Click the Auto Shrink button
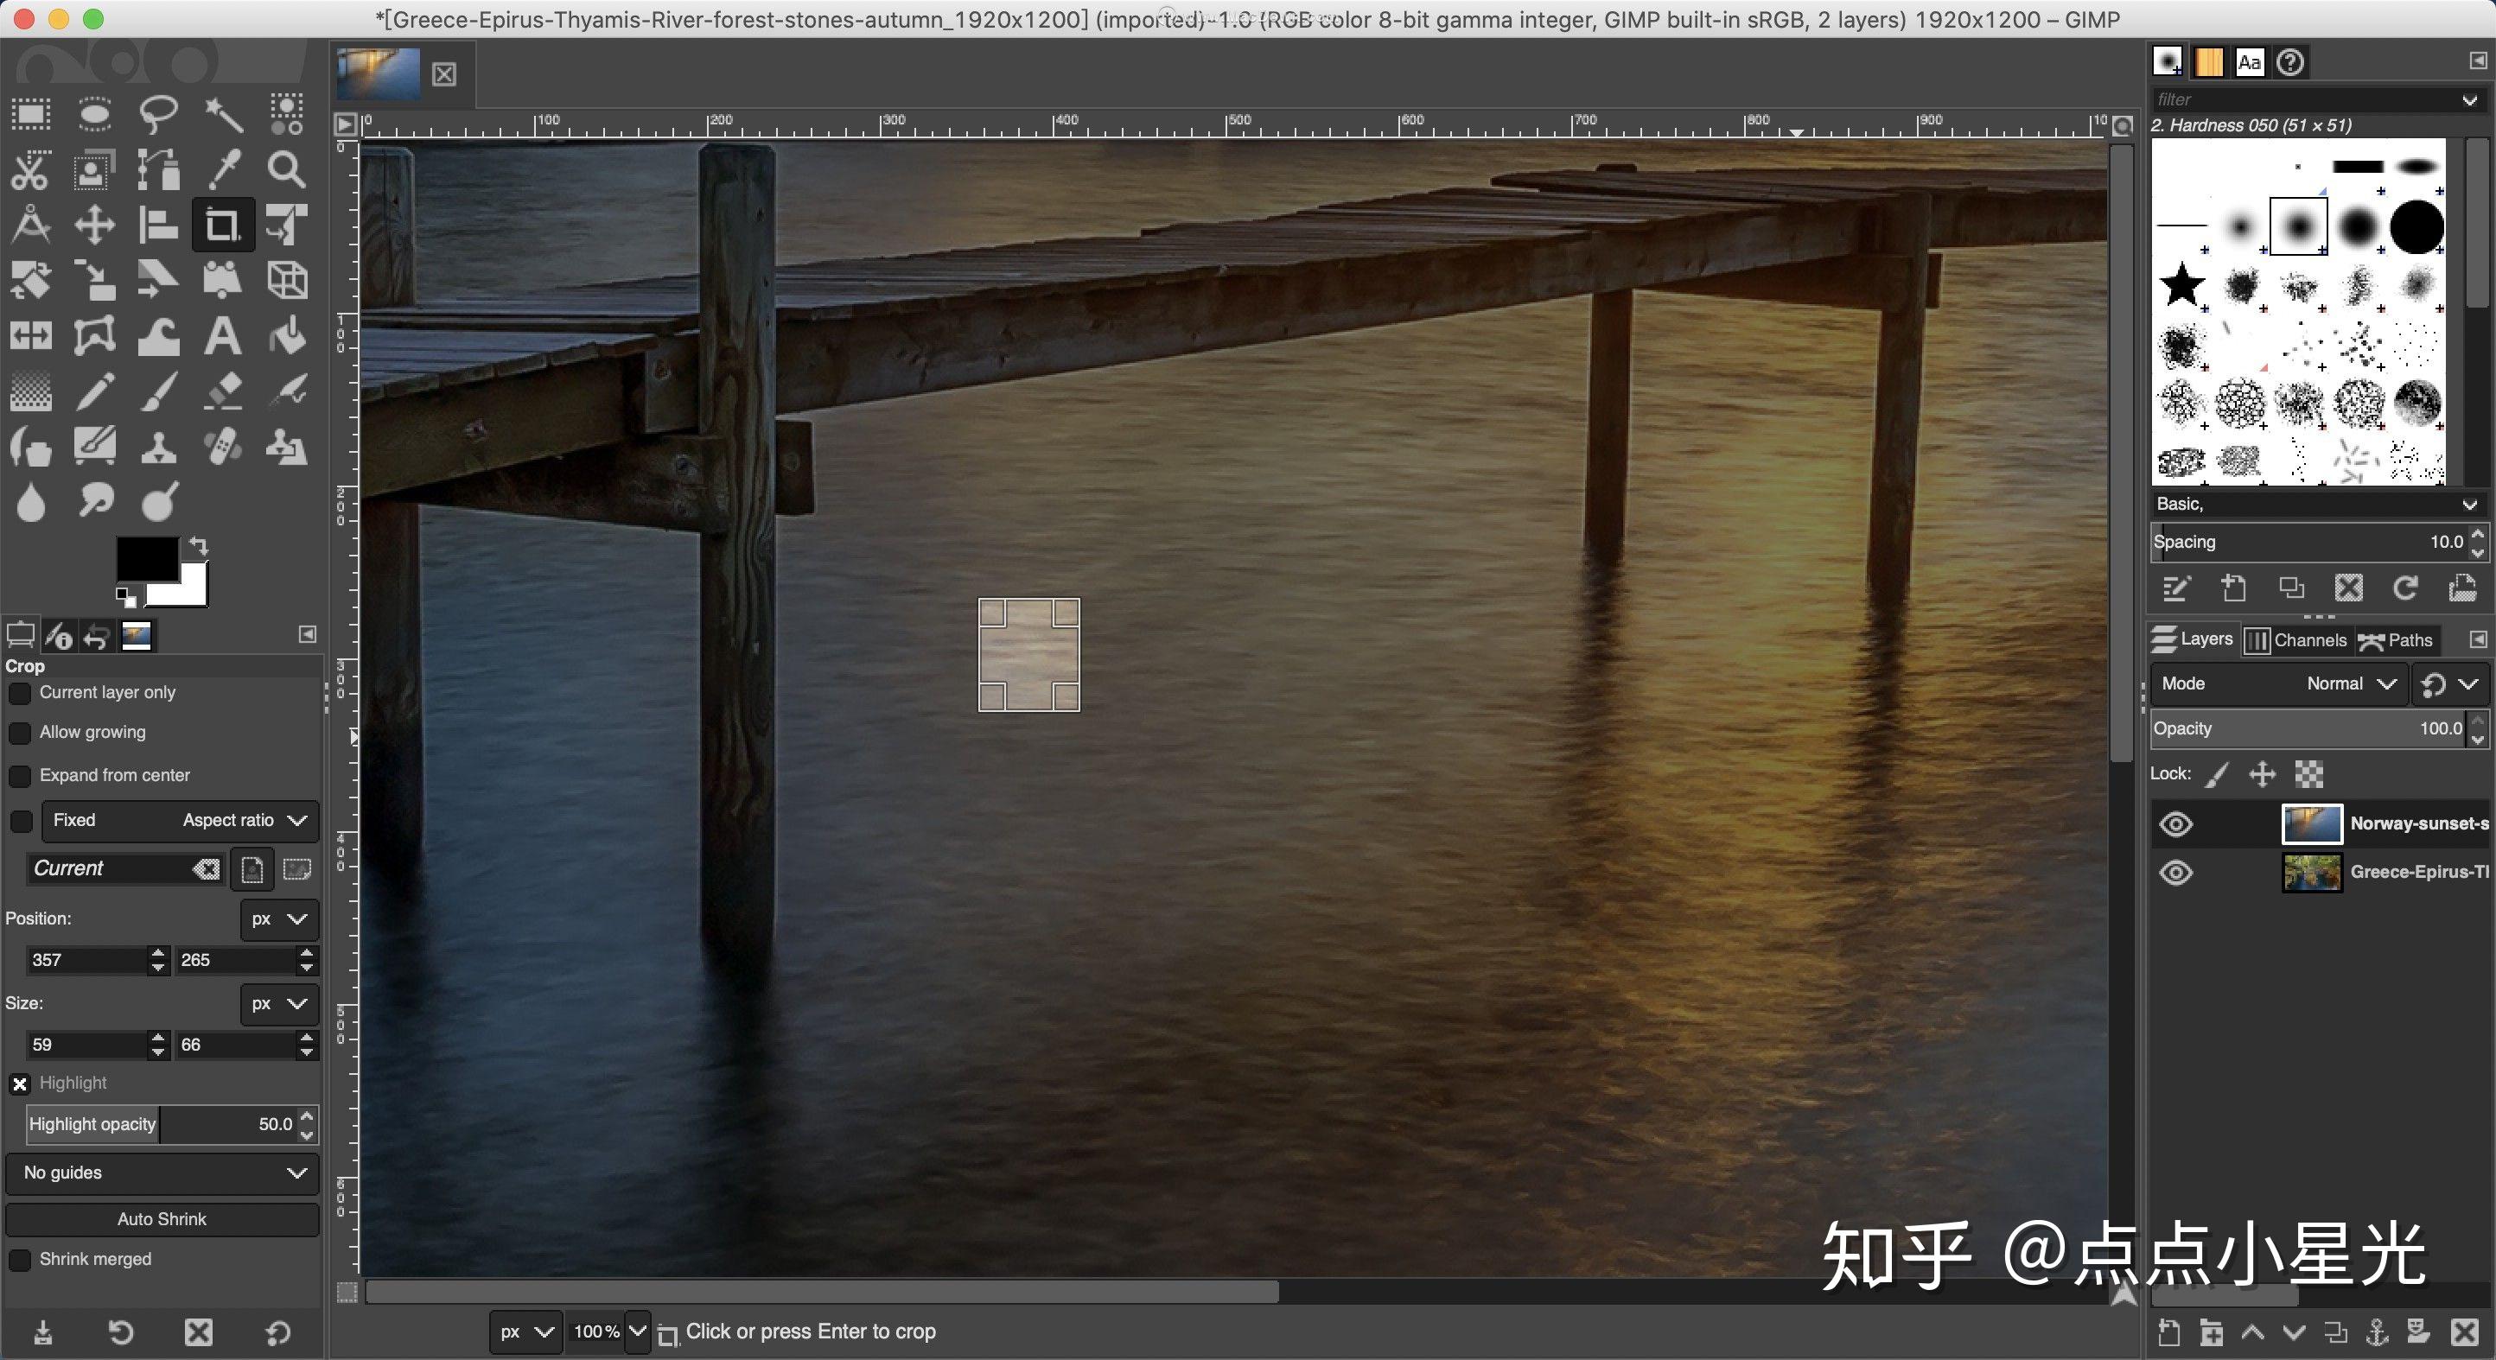The height and width of the screenshot is (1360, 2496). pyautogui.click(x=161, y=1218)
